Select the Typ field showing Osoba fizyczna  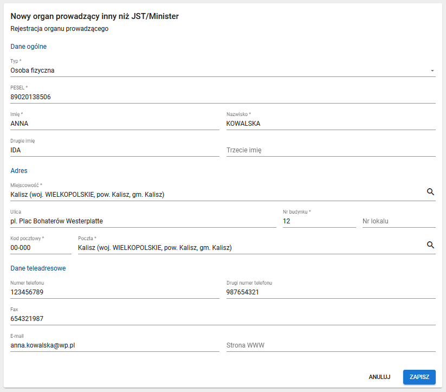click(x=217, y=70)
